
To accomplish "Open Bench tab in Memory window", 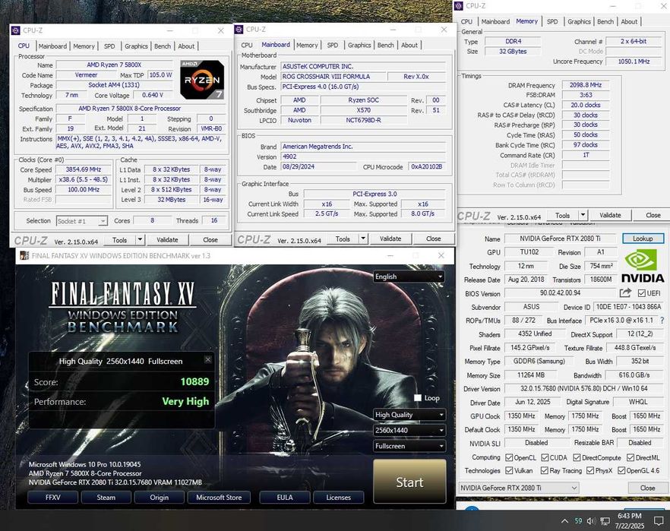I will point(605,21).
